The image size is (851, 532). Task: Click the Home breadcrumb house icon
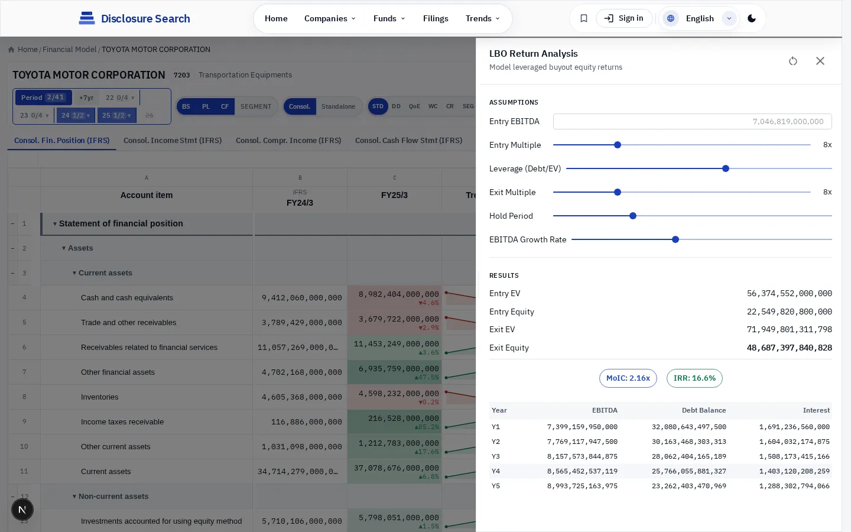[x=11, y=50]
